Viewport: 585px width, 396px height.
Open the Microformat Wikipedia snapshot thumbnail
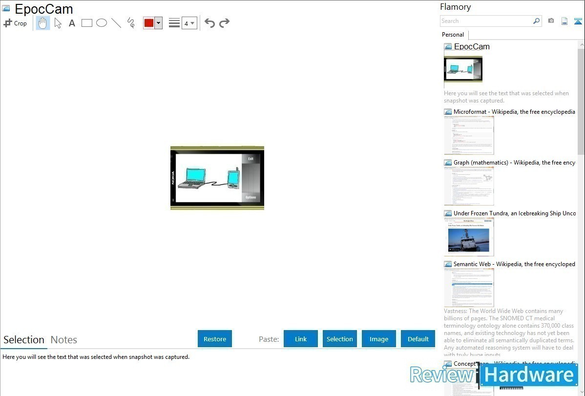[469, 135]
